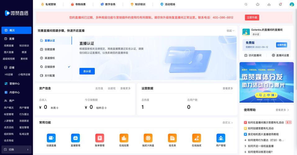Go to 超级短视频 in the sidebar
Viewport: 297px width, 155px height.
[x=9, y=59]
